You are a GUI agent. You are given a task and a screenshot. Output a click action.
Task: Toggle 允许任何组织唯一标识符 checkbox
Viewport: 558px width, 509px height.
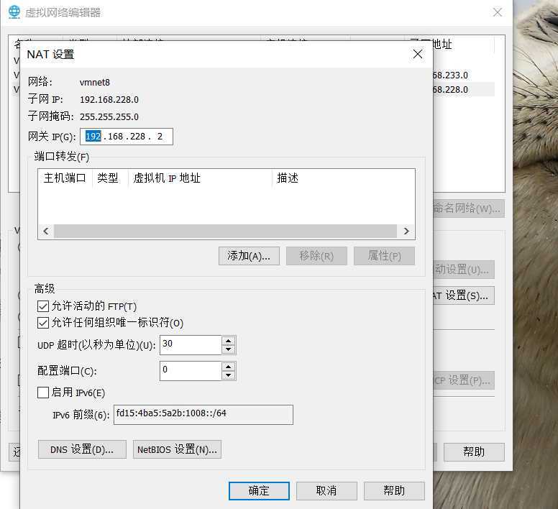click(43, 323)
